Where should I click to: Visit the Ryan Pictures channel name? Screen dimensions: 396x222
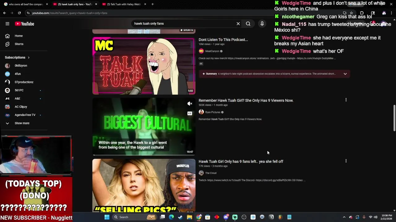click(x=213, y=112)
